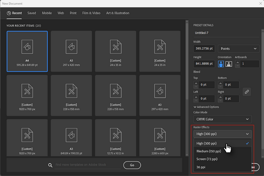The image size is (264, 176).
Task: Decrease the Right bleed value
Action: pyautogui.click(x=220, y=100)
